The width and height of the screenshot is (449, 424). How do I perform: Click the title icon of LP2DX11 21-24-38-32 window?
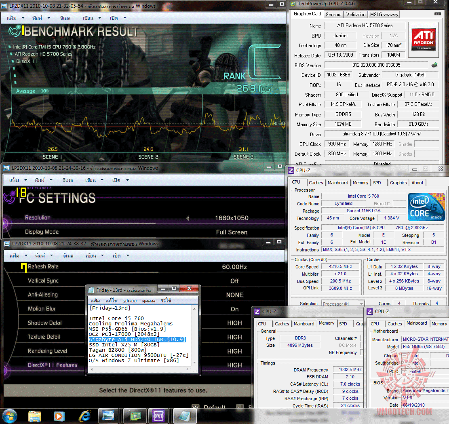7,244
